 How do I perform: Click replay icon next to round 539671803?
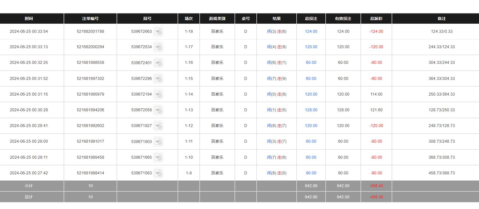[x=158, y=141]
